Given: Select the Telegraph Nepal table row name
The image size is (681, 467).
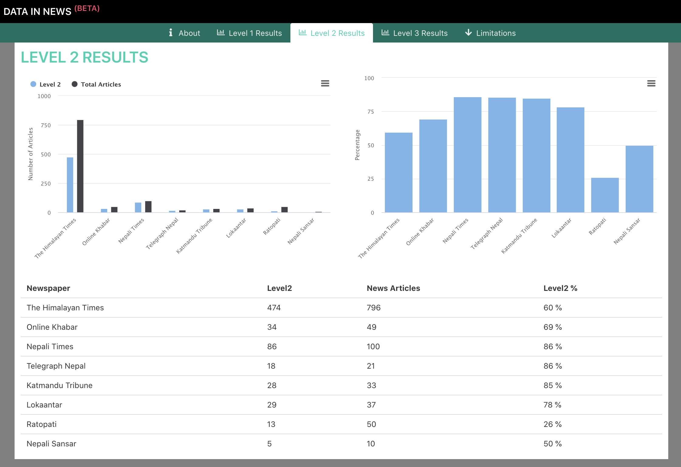Looking at the screenshot, I should 56,366.
